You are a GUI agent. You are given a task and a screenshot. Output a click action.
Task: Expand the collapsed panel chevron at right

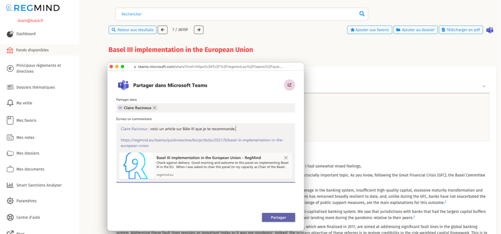tap(484, 86)
